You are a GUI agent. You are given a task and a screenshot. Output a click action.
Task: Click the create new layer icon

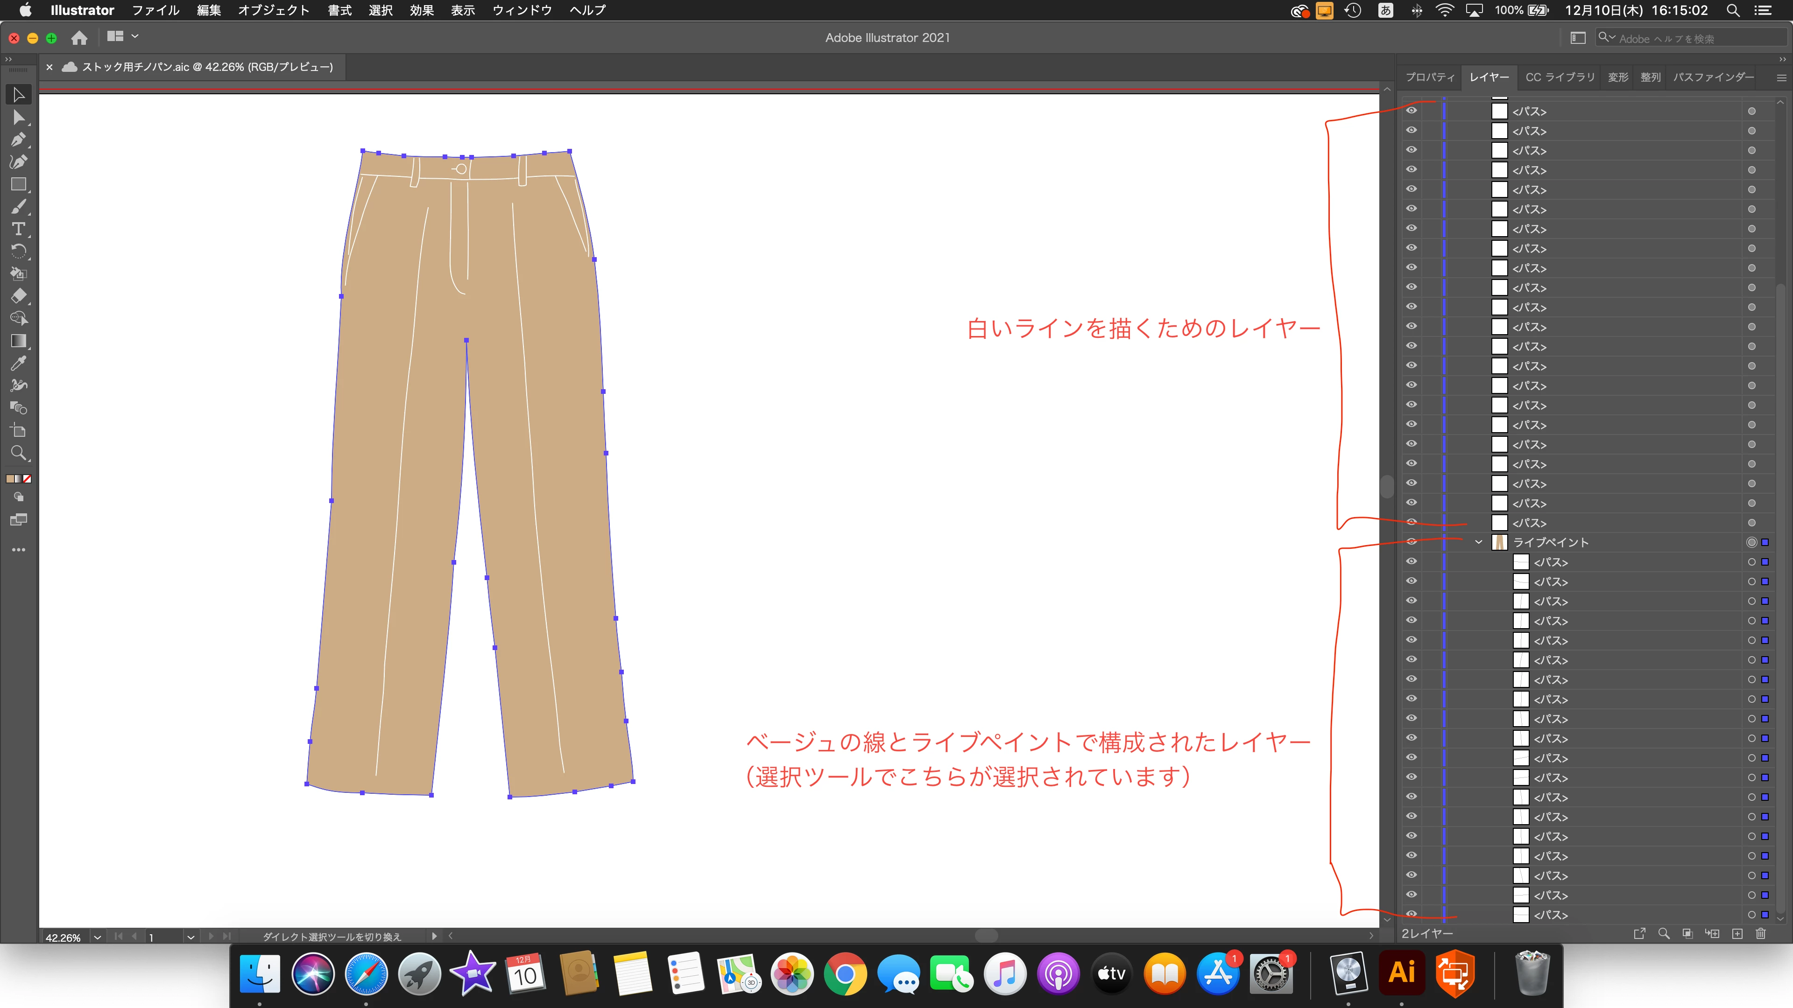coord(1737,933)
